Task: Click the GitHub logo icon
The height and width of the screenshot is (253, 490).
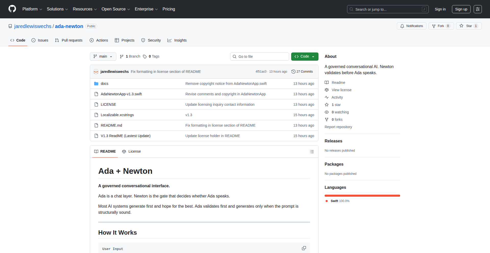Action: tap(12, 9)
